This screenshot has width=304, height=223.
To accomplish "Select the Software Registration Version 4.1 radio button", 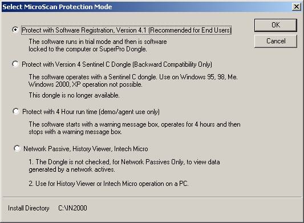I will 15,30.
